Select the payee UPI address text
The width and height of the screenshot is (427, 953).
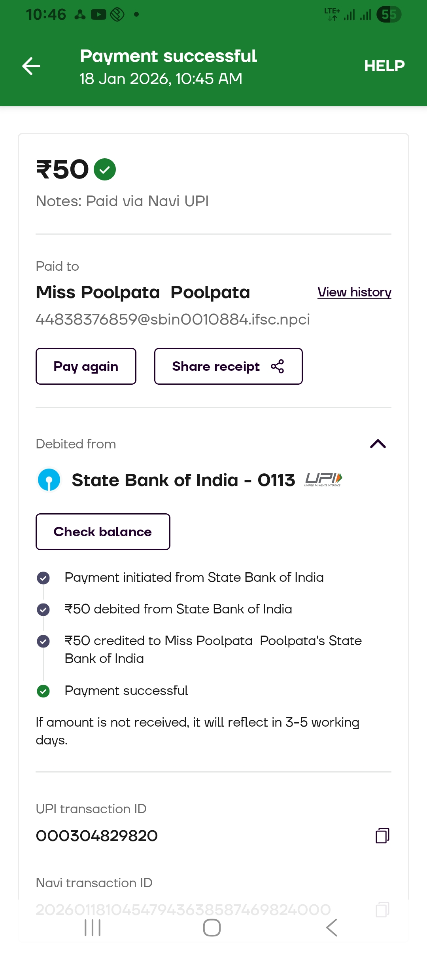tap(173, 319)
